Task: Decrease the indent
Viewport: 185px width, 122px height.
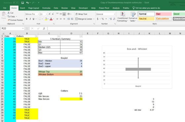Action: tap(69, 19)
